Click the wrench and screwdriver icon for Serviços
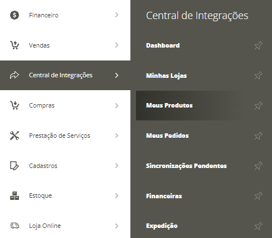 (15, 136)
